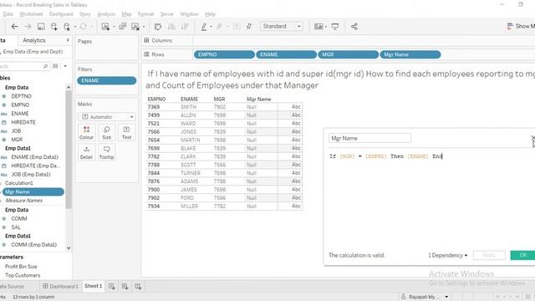Click the search magnifier in Data pane
This screenshot has width=535, height=301.
coord(45,66)
